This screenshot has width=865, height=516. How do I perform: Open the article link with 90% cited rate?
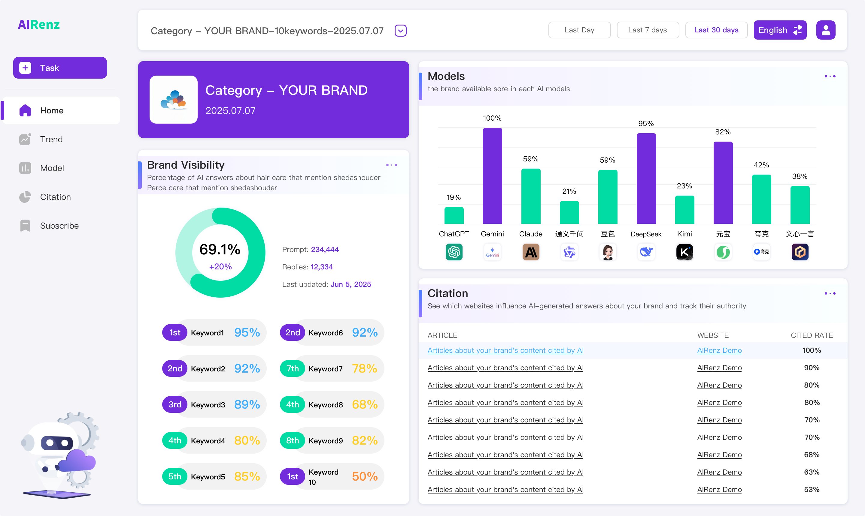click(505, 367)
